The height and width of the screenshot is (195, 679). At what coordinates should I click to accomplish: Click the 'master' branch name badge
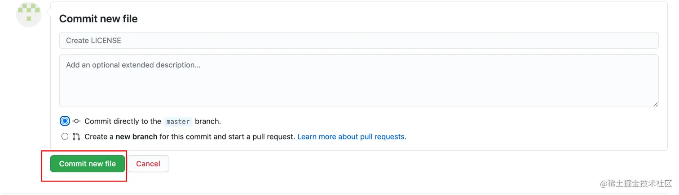click(x=178, y=122)
